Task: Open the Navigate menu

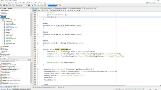Action: 8,3
